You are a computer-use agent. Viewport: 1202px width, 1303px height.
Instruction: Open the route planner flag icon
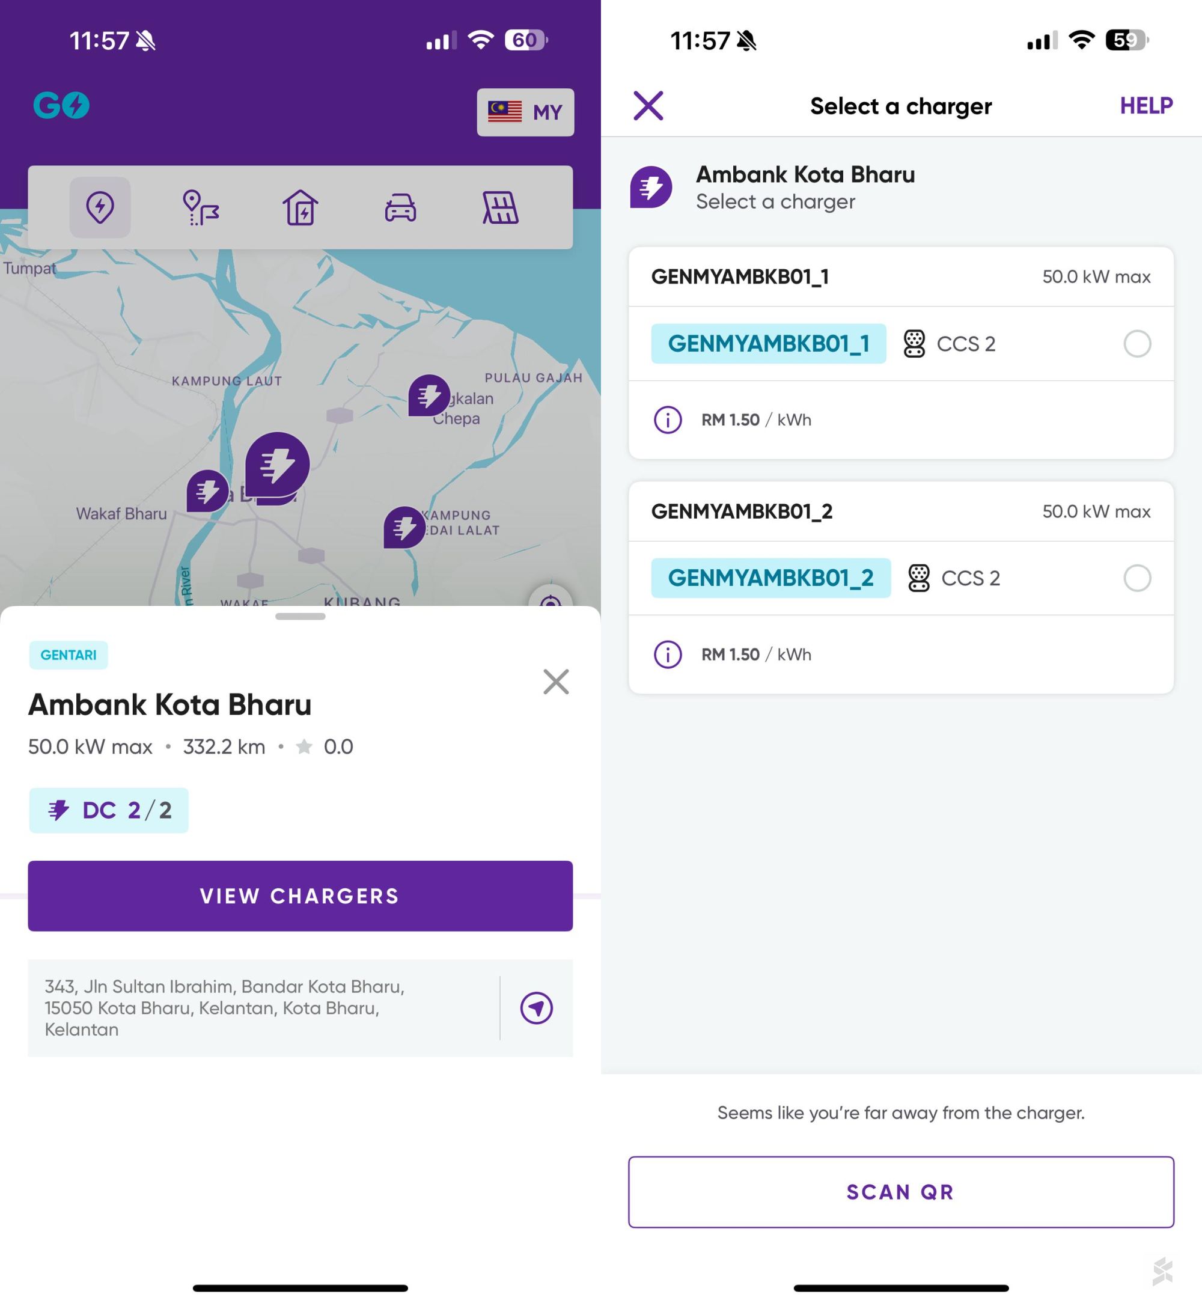pos(200,207)
